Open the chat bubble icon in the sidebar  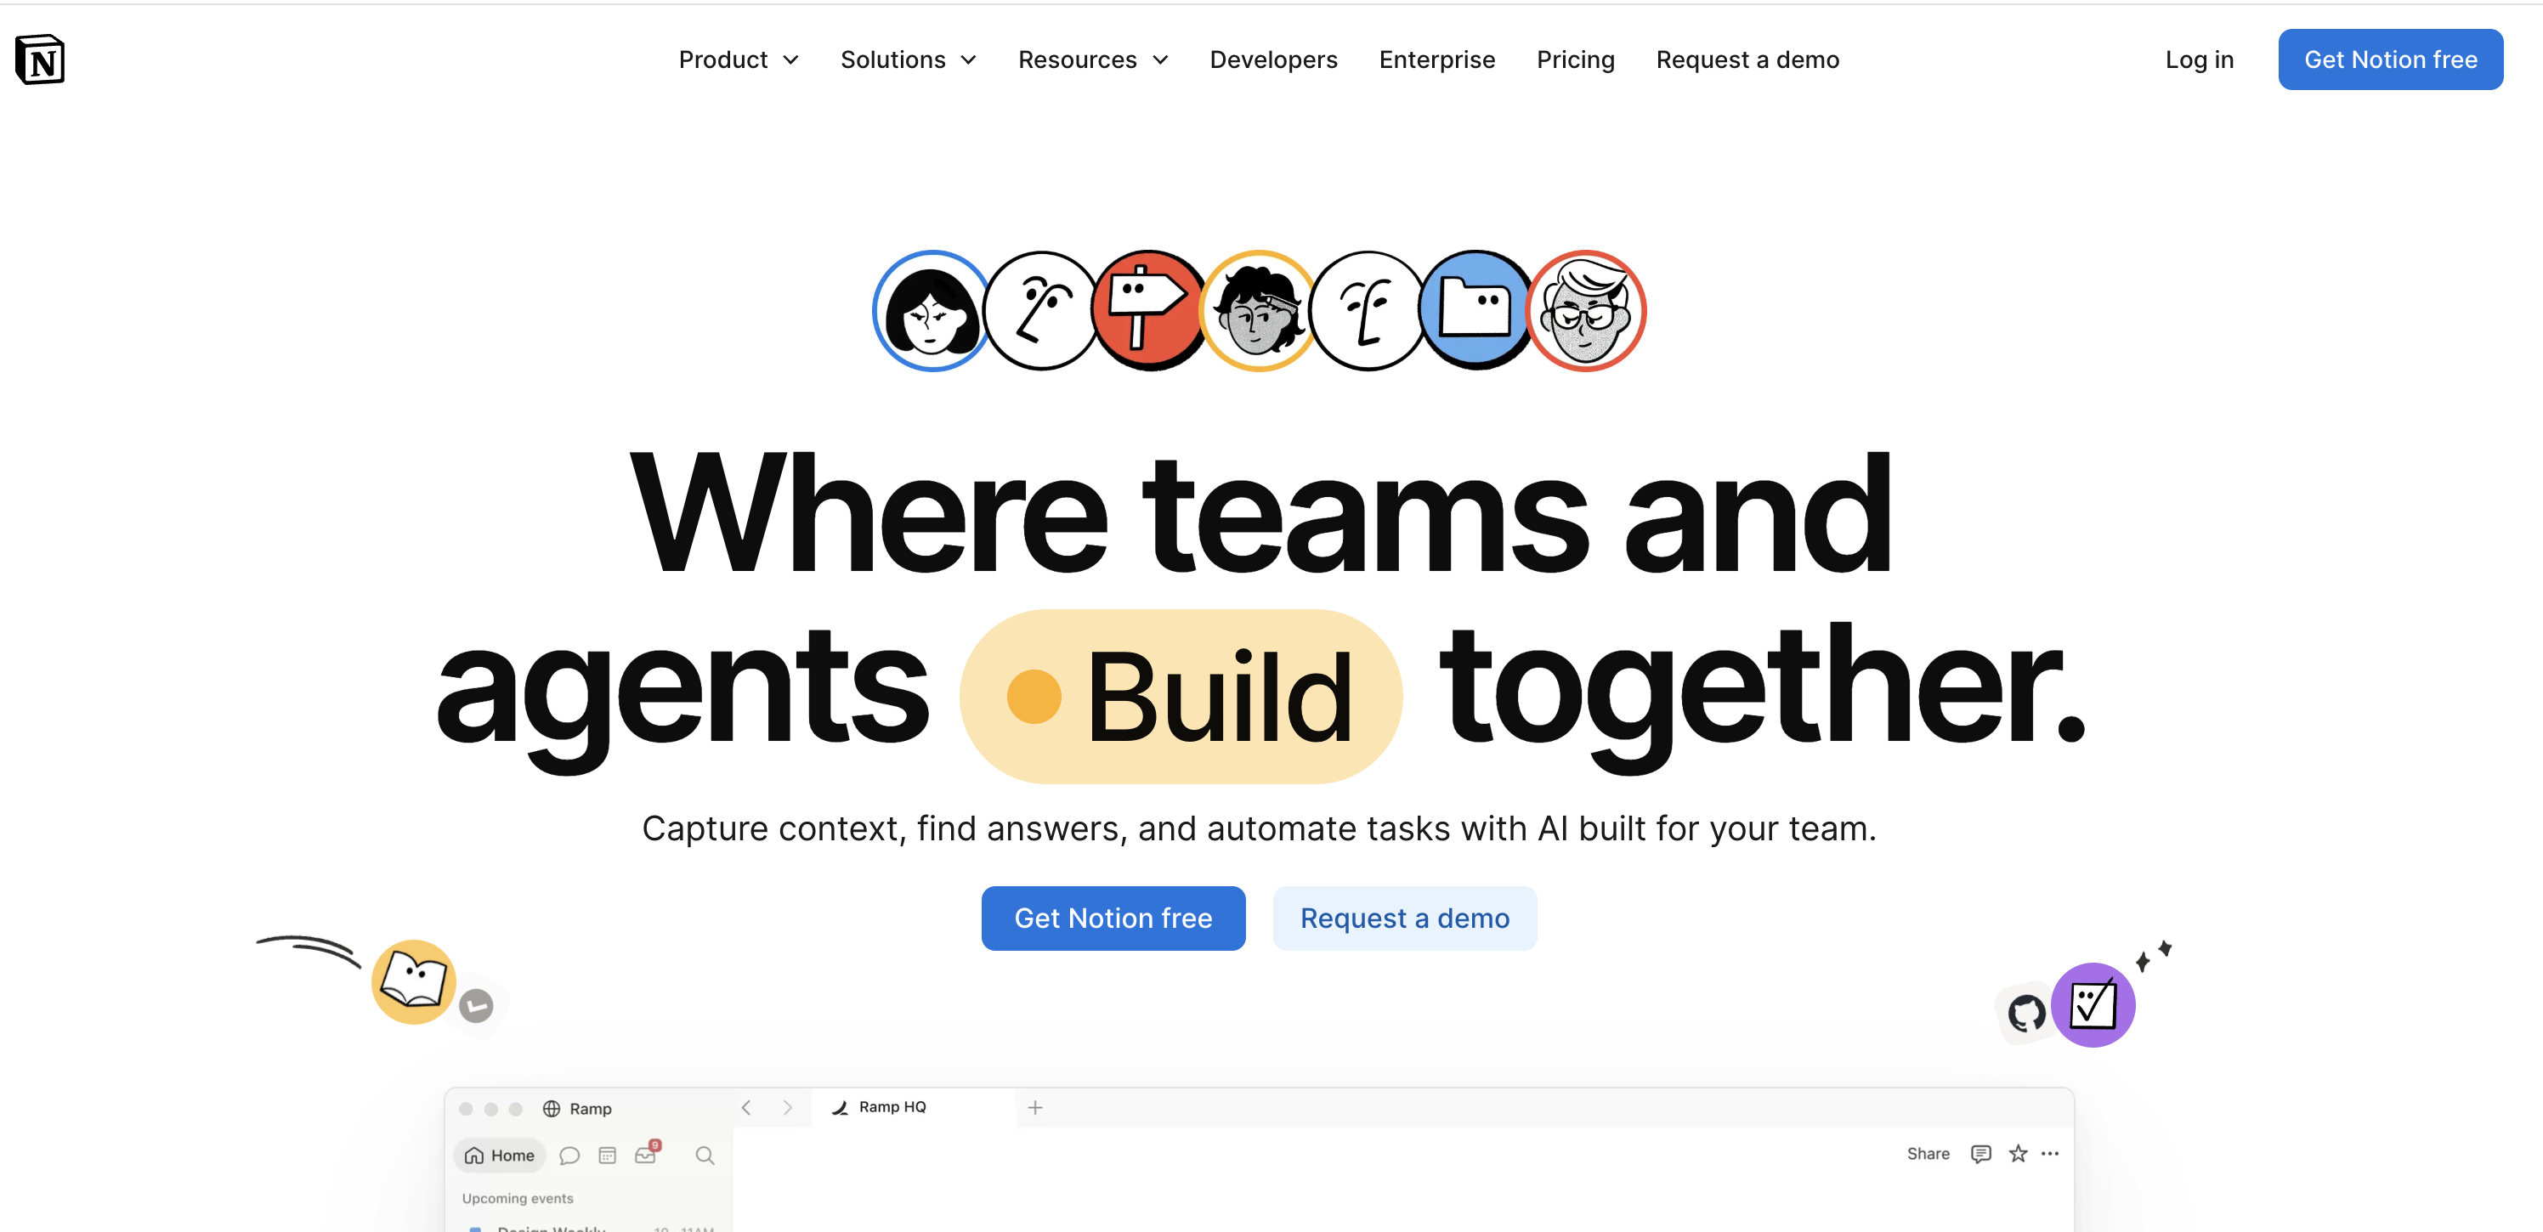569,1156
